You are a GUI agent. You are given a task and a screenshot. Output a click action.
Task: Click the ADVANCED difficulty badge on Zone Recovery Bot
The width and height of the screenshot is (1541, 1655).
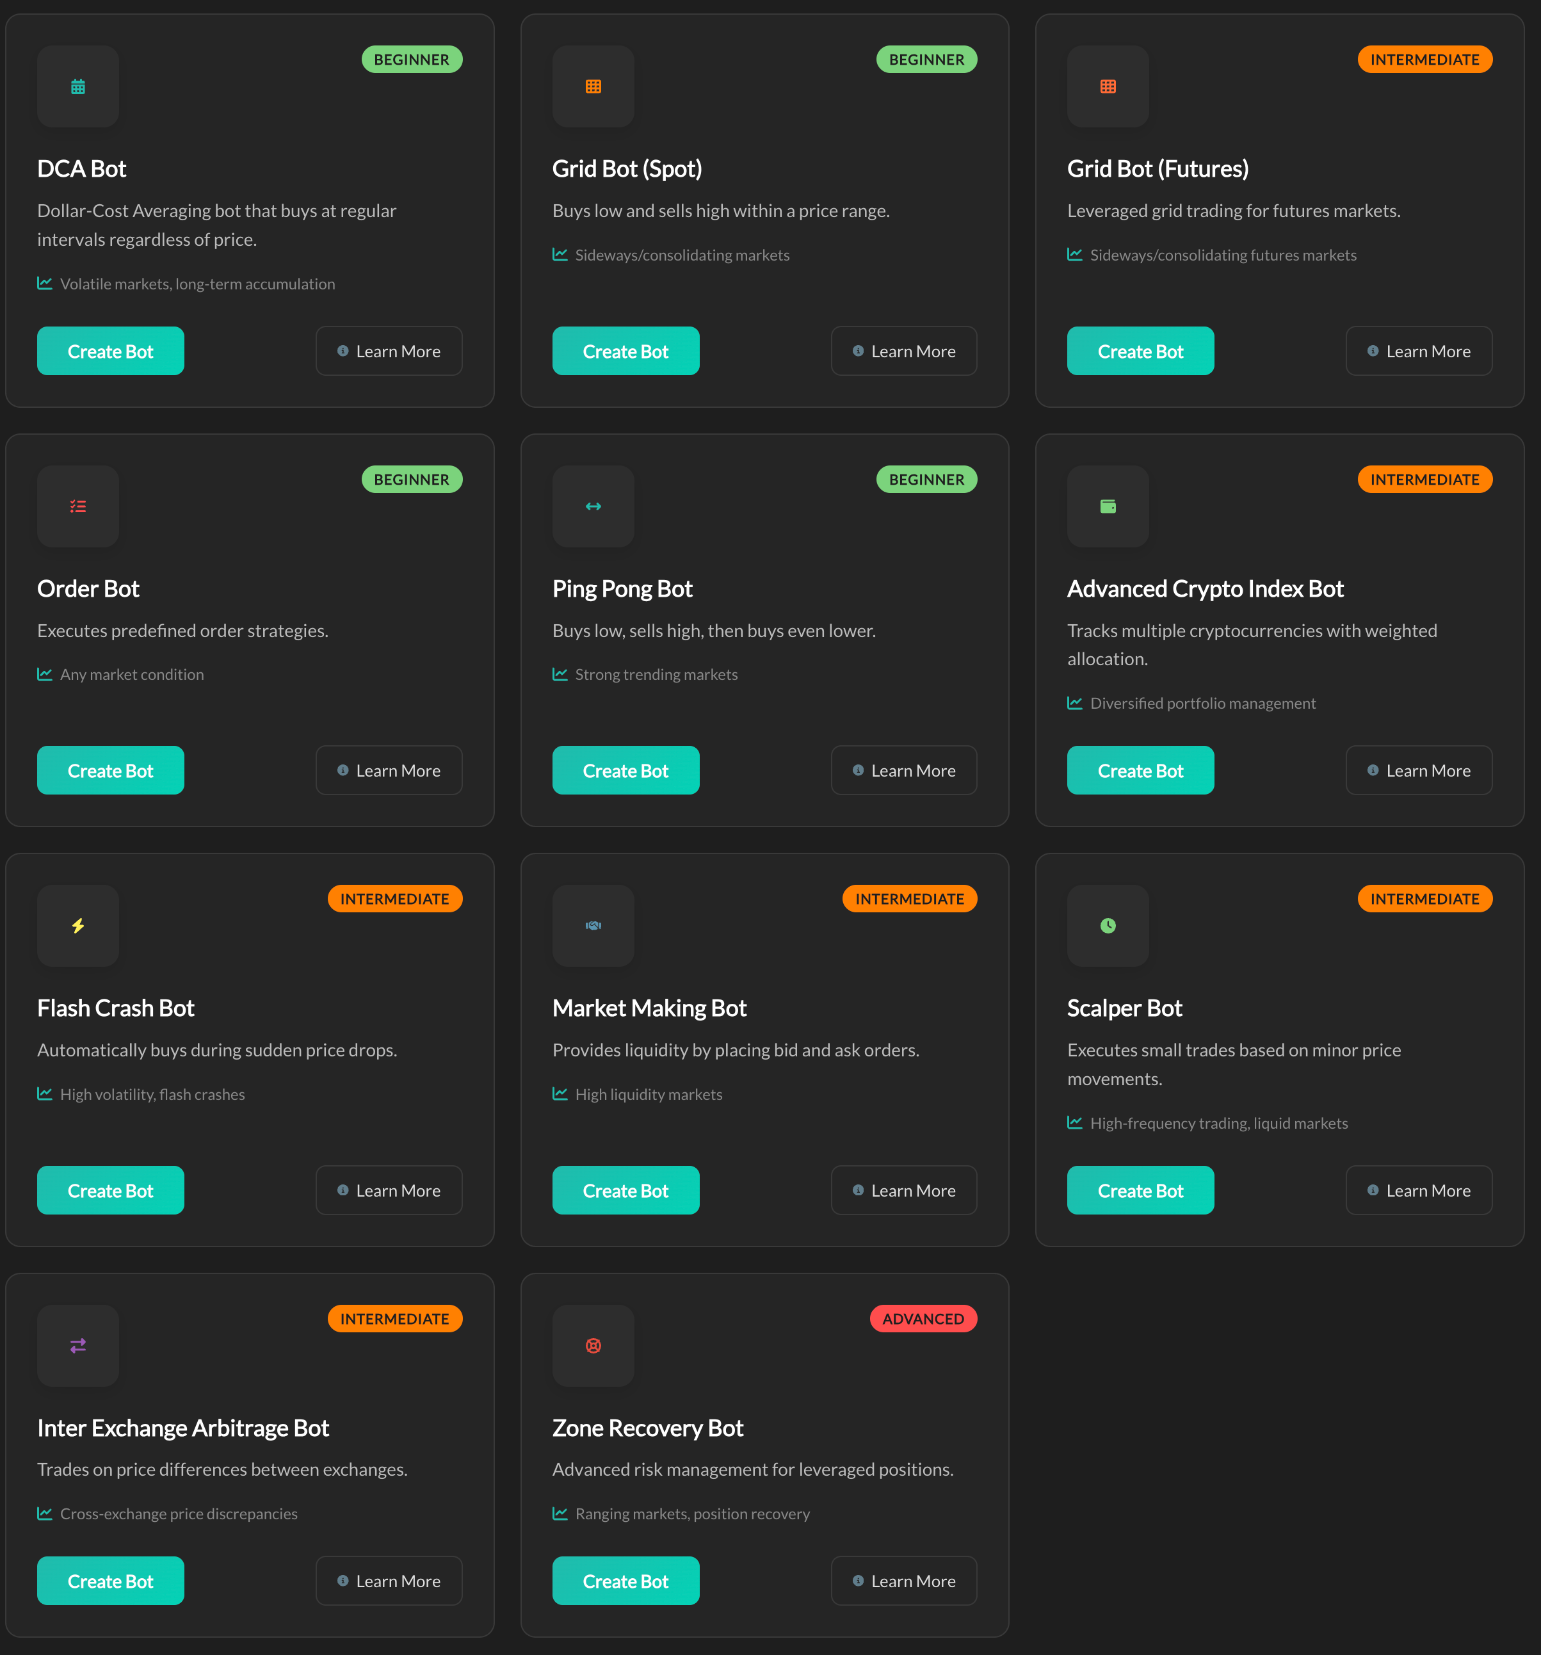click(923, 1318)
